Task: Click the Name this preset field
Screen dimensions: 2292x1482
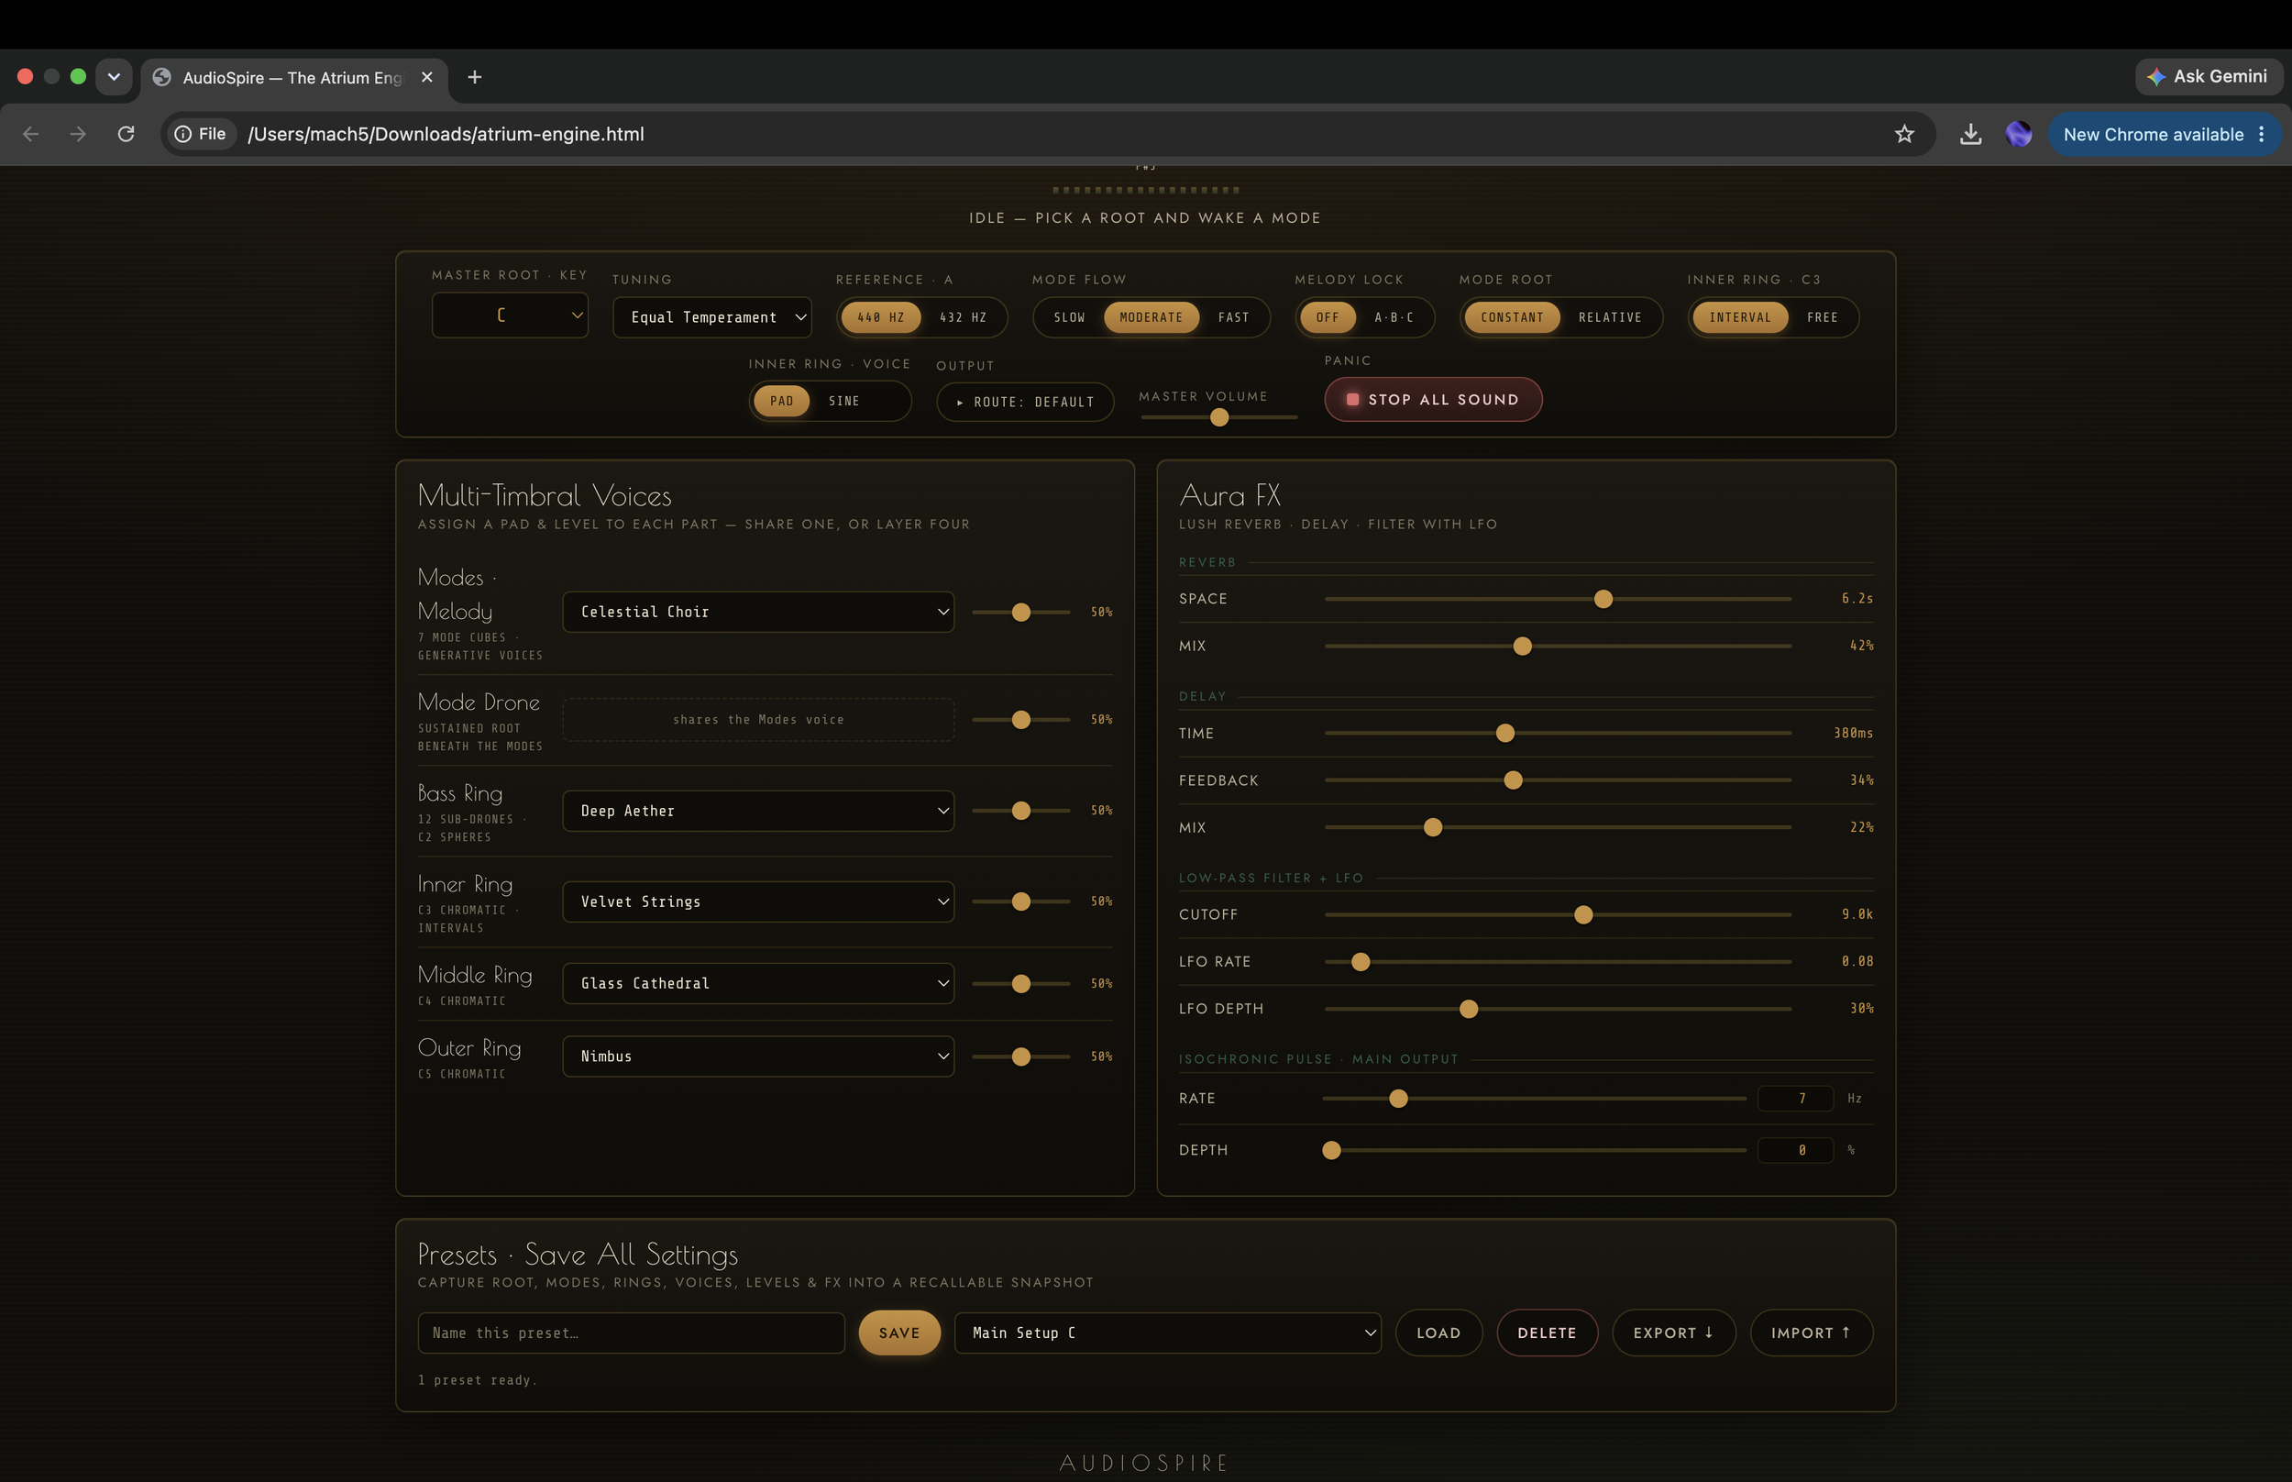Action: (631, 1333)
